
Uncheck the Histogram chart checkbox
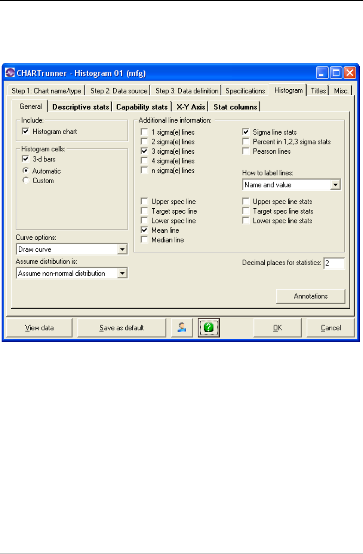pyautogui.click(x=26, y=131)
